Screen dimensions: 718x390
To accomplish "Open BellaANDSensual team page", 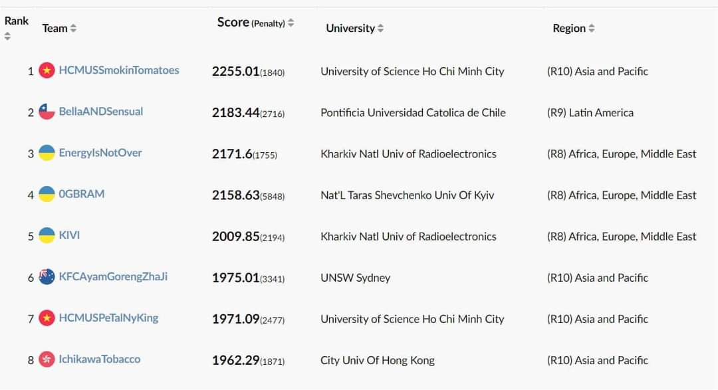I will point(101,112).
